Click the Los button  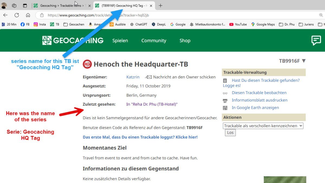(x=230, y=133)
